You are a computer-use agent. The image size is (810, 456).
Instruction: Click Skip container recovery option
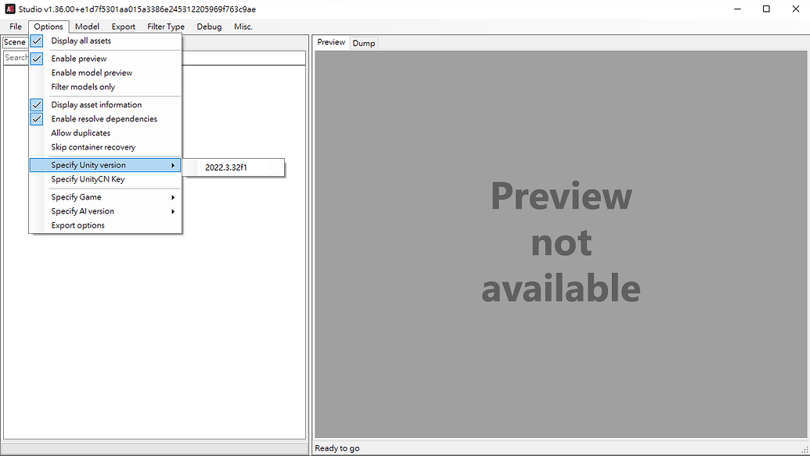click(x=93, y=147)
